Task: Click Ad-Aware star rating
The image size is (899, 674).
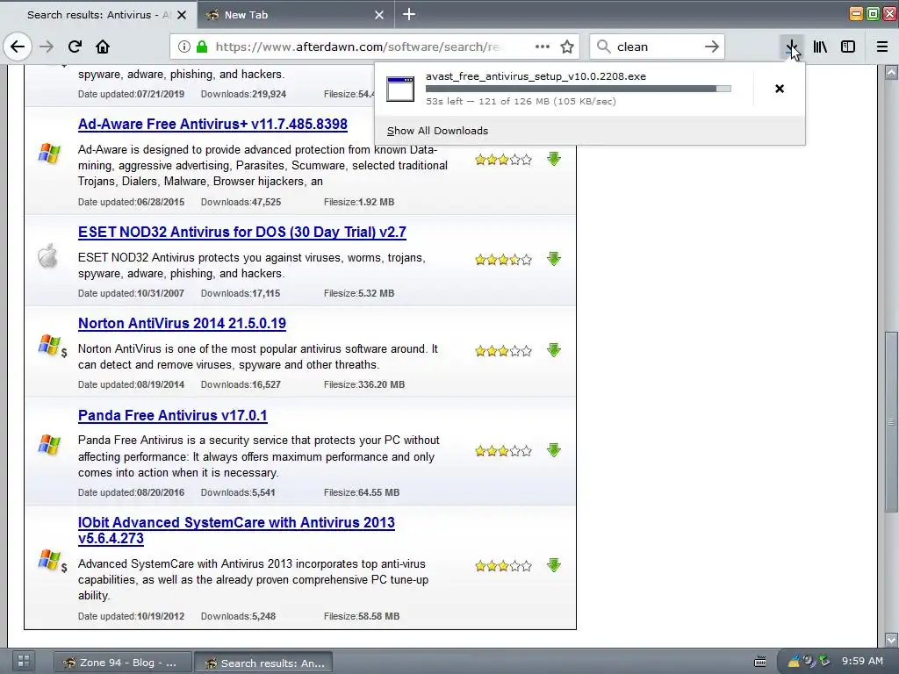Action: (x=503, y=160)
